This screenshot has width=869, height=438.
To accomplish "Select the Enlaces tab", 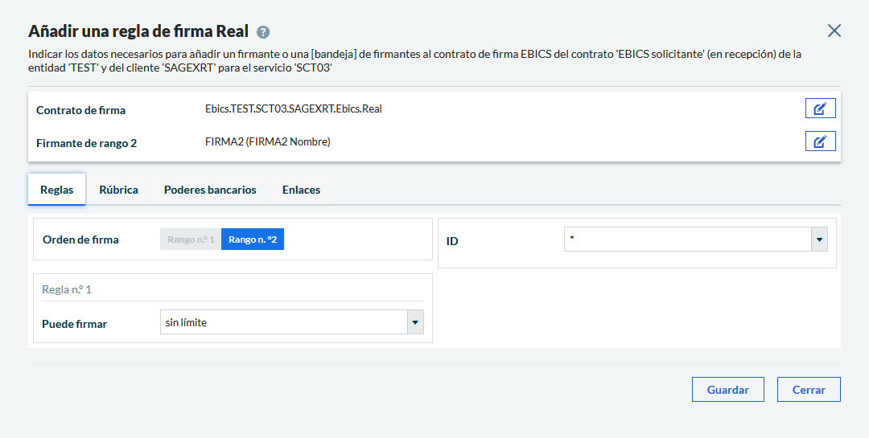I will 301,190.
